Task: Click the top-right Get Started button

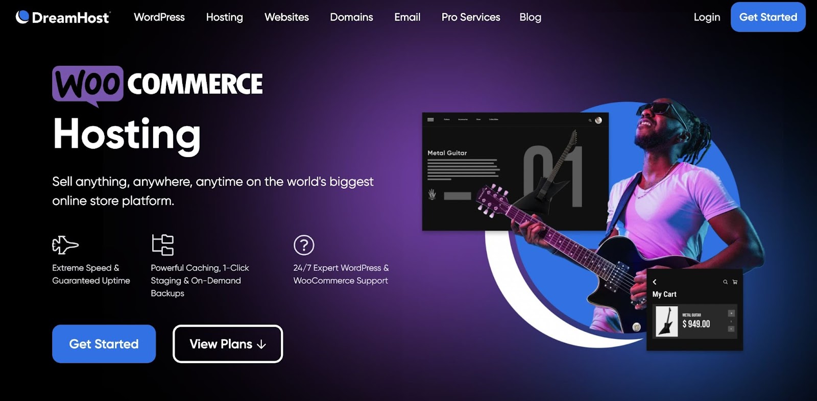Action: [x=768, y=17]
